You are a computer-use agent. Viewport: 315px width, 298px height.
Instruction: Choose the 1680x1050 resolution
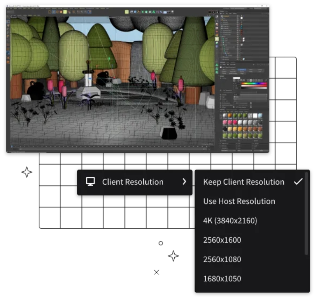tap(222, 279)
